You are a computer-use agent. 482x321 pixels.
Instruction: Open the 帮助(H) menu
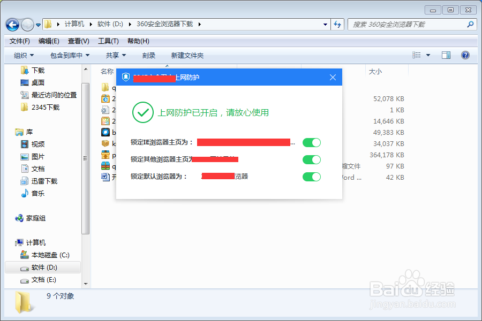coord(138,41)
